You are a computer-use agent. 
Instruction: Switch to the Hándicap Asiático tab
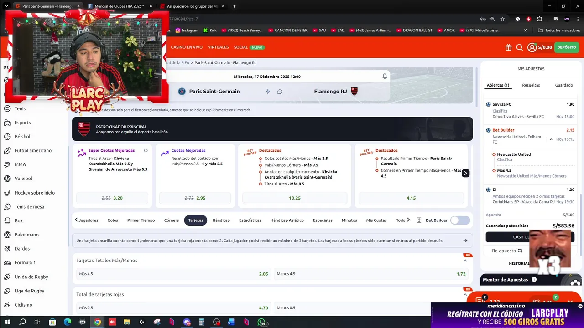click(287, 220)
